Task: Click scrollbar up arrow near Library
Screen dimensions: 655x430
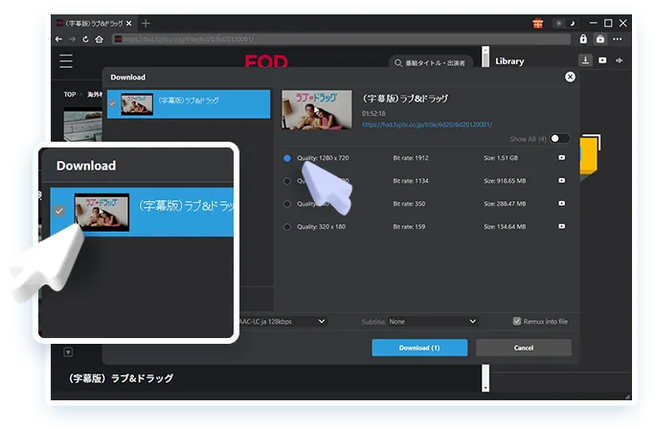Action: [486, 50]
